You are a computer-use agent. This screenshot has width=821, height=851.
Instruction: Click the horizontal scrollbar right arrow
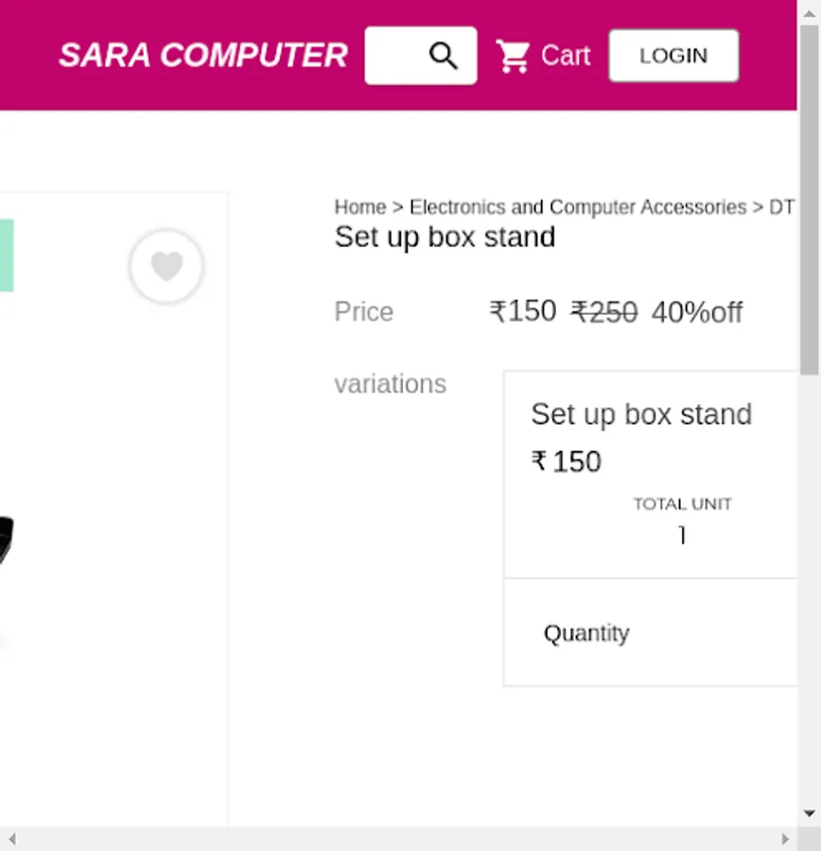785,839
